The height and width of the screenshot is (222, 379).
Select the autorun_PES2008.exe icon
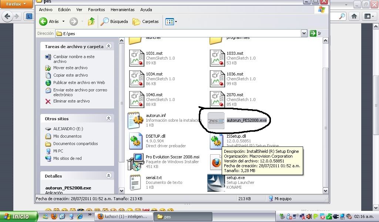216,121
